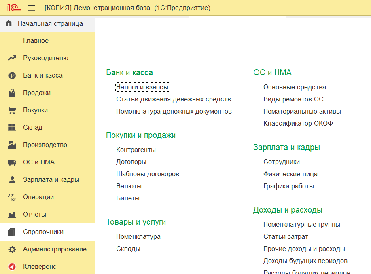Open the Контрагенты directory
The width and height of the screenshot is (371, 274).
[136, 150]
